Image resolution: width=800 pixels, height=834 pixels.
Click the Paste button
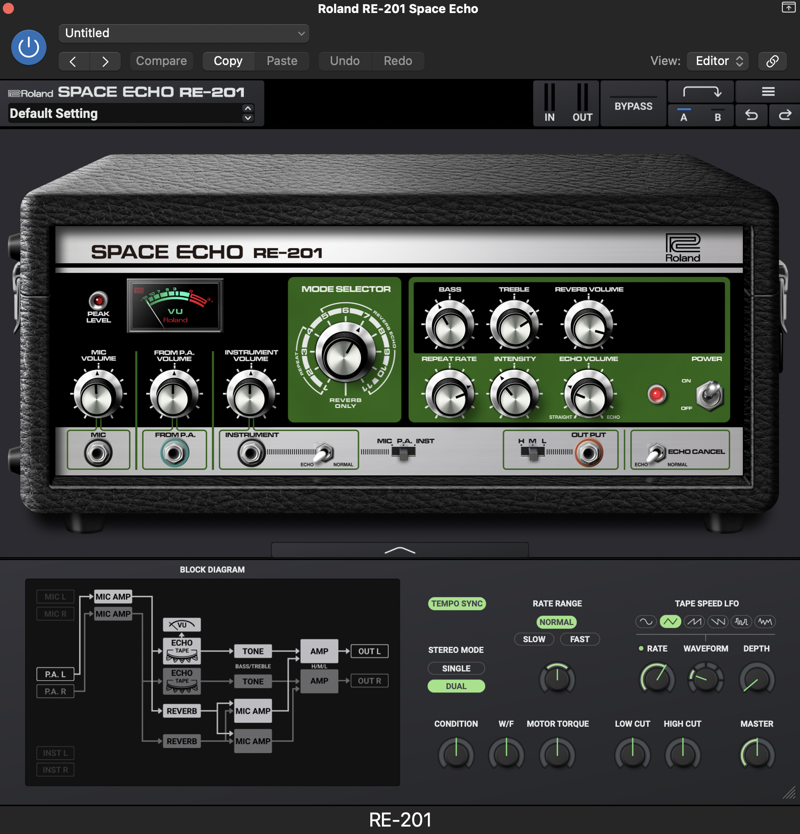point(282,61)
